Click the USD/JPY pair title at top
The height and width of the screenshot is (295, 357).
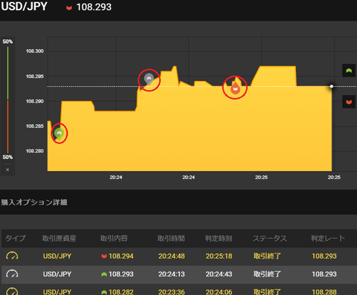coord(24,7)
